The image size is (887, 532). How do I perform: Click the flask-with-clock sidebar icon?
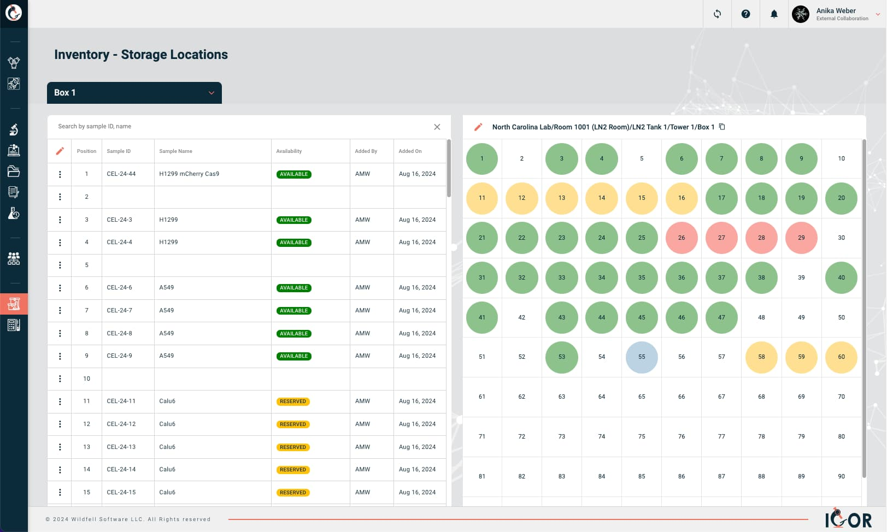(x=13, y=214)
